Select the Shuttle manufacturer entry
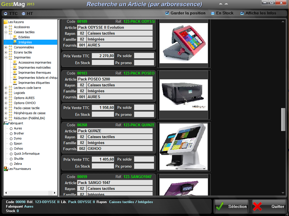The image size is (289, 216). 19,159
